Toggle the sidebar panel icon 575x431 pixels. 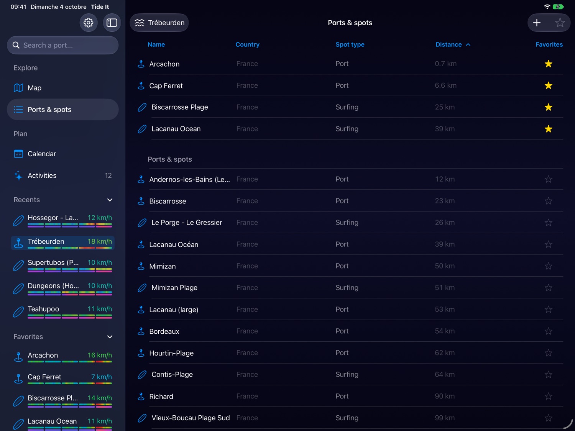(112, 23)
